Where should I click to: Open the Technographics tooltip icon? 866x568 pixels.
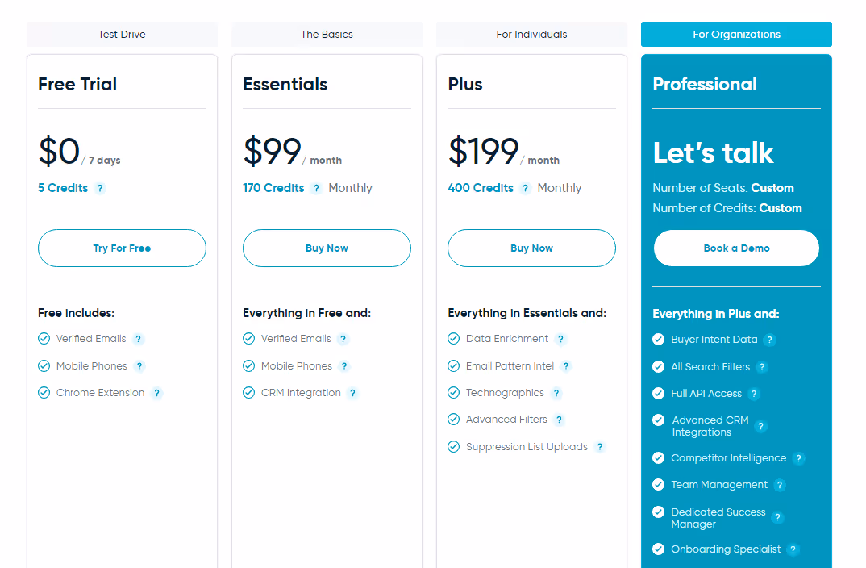(x=556, y=393)
